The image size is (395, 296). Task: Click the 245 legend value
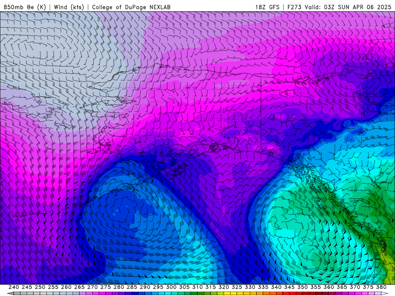coord(27,287)
